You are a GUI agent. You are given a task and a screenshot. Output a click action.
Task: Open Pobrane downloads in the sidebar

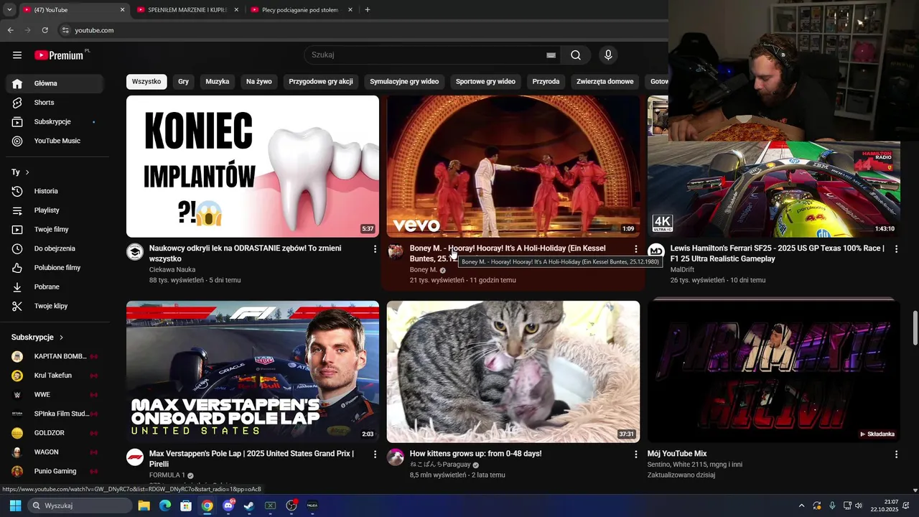point(55,287)
